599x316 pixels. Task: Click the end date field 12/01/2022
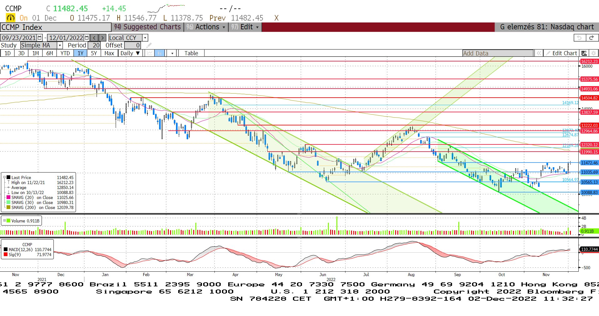[66, 38]
